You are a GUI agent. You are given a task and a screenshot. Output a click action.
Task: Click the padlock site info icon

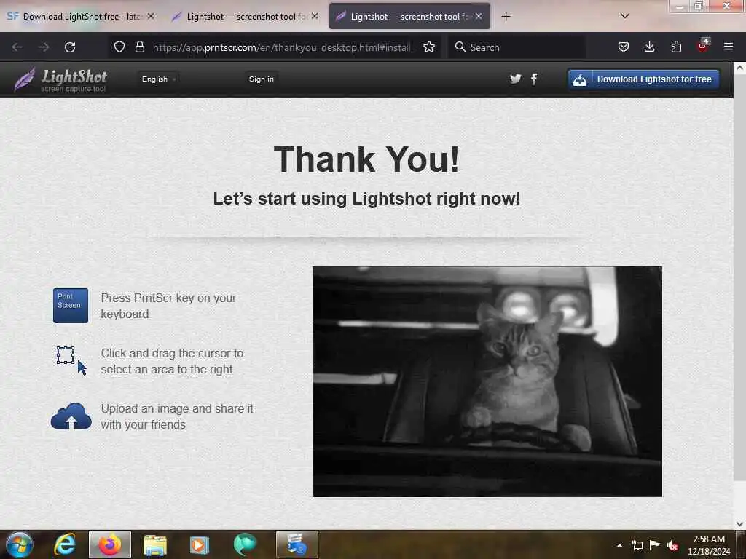pyautogui.click(x=139, y=47)
